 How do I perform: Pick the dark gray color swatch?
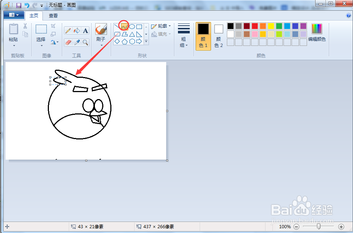[x=238, y=26]
